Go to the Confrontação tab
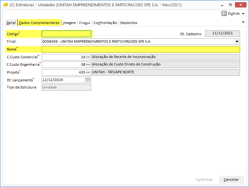This screenshot has height=187, width=249. [105, 23]
